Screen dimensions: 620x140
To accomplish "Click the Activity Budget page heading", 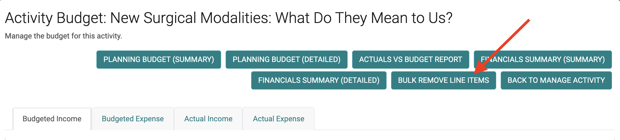I will (x=228, y=18).
